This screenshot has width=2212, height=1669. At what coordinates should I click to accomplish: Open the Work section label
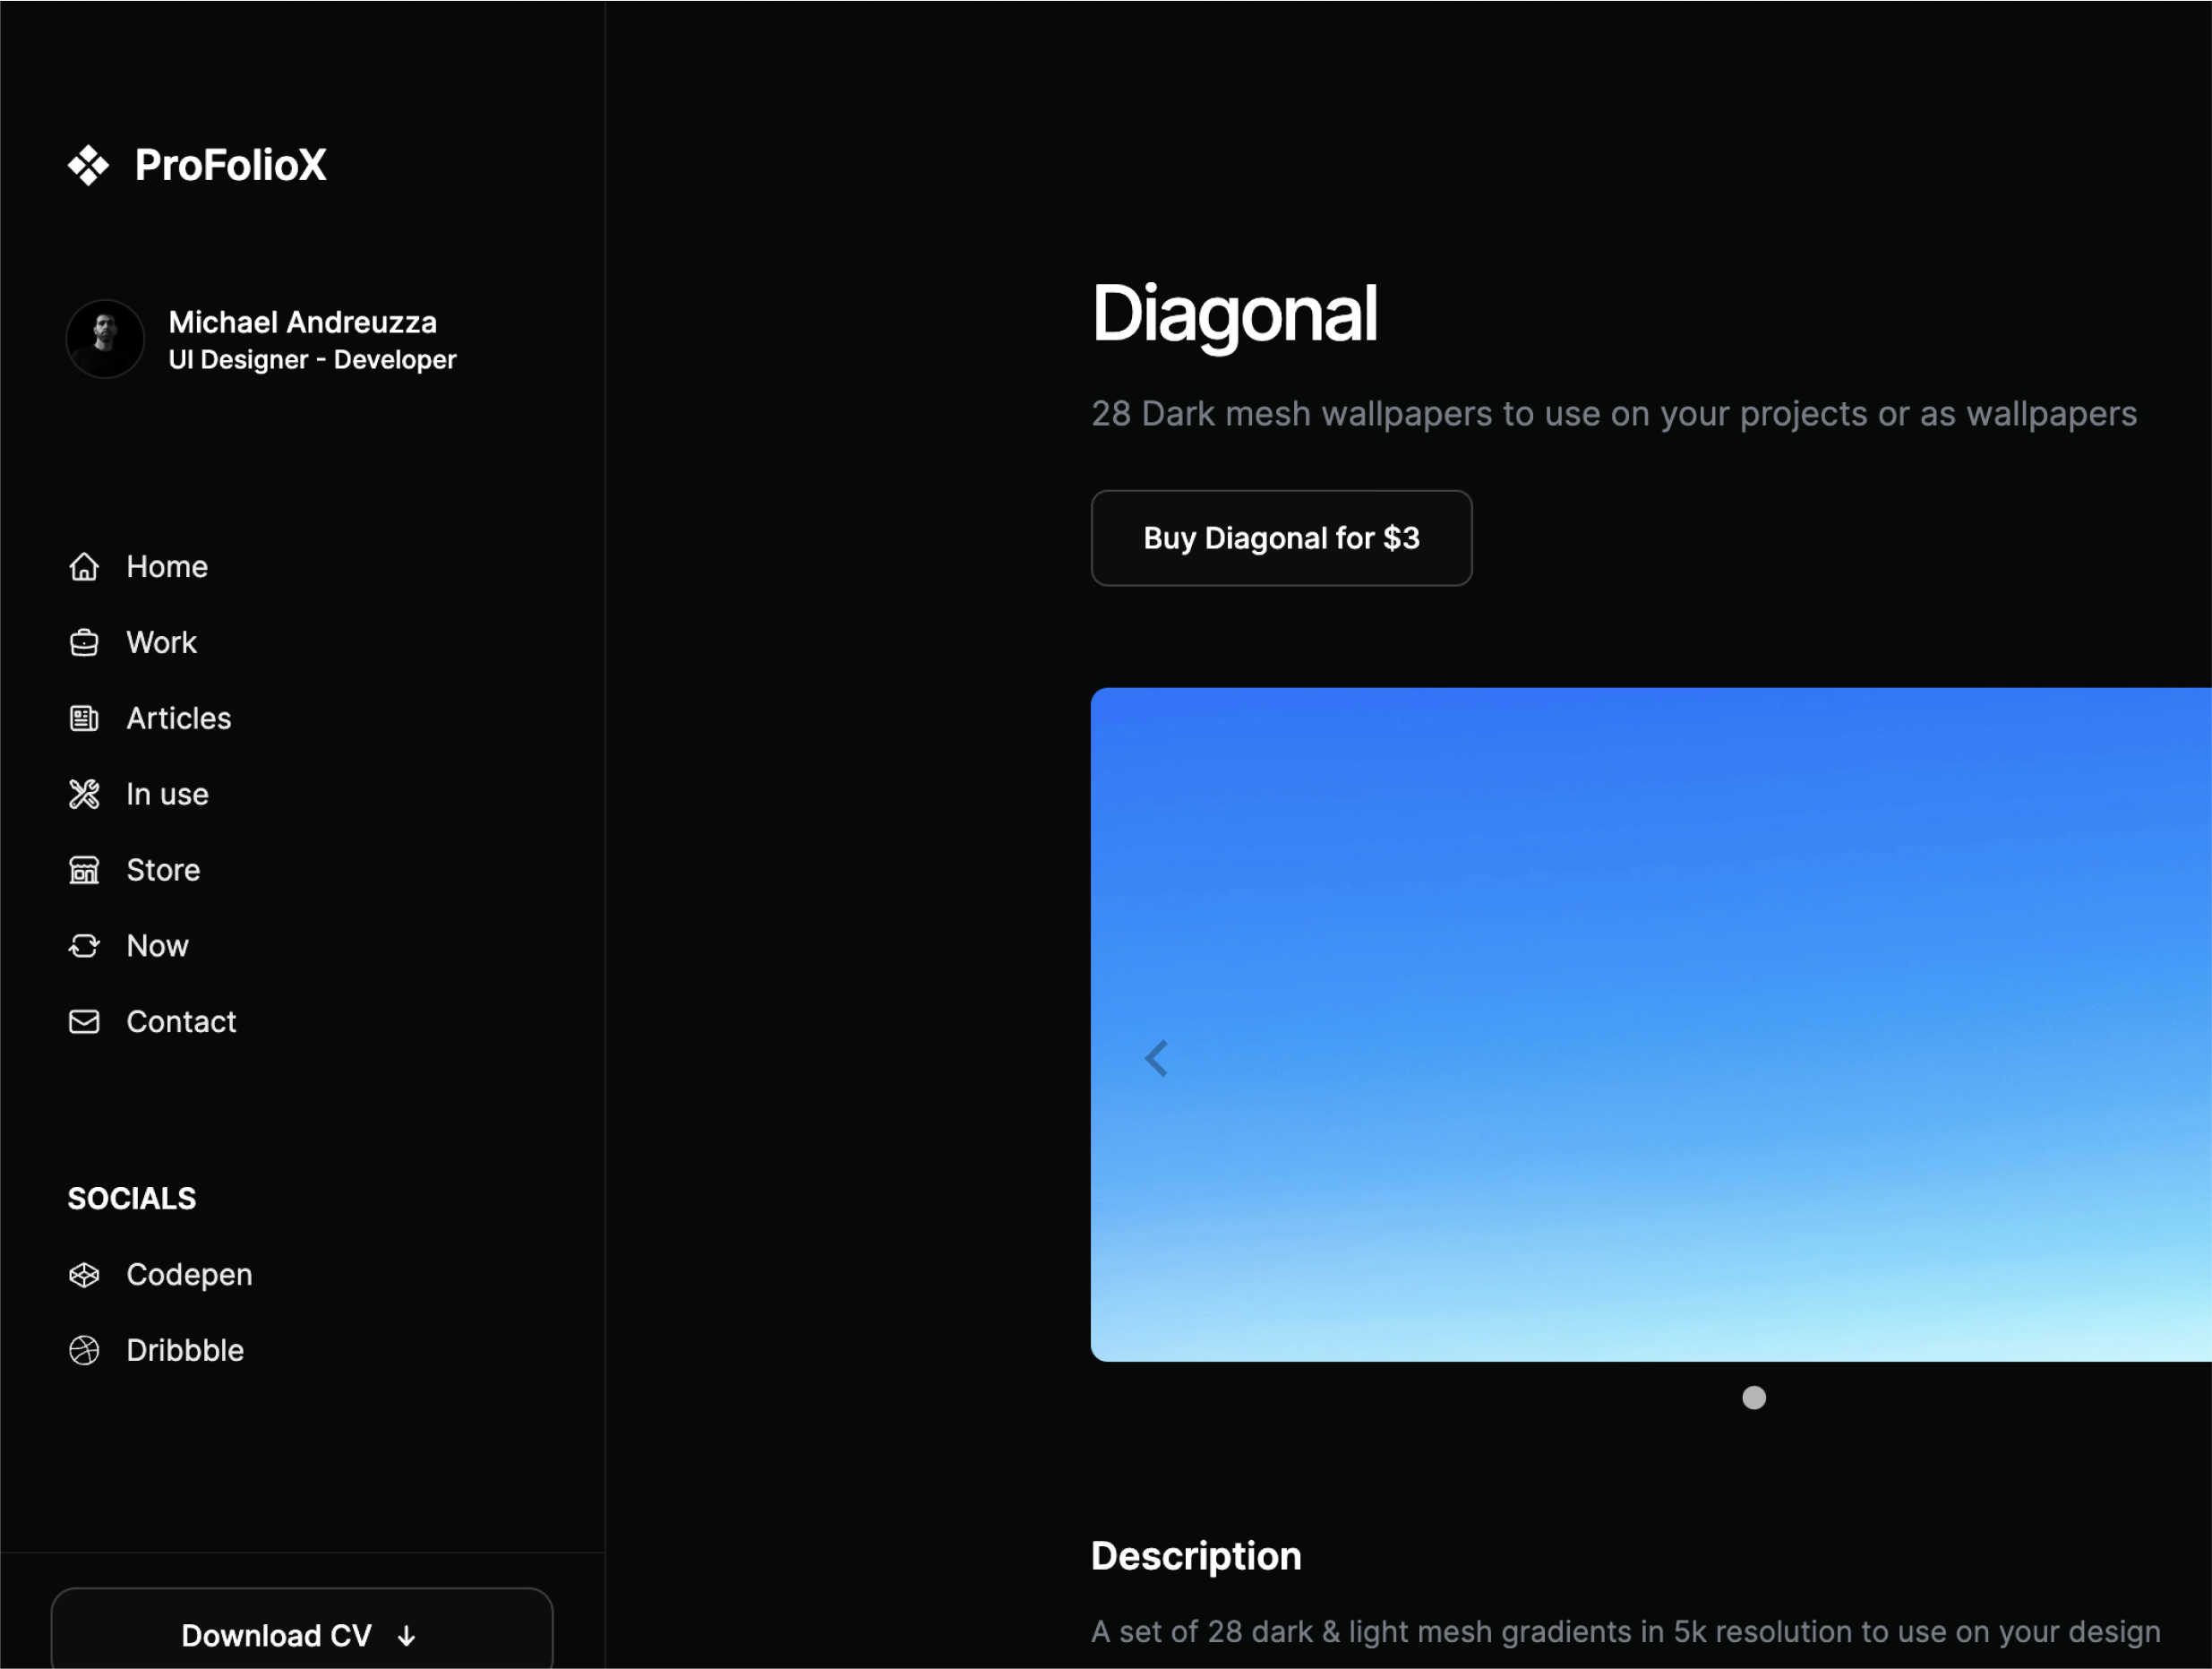click(x=161, y=643)
